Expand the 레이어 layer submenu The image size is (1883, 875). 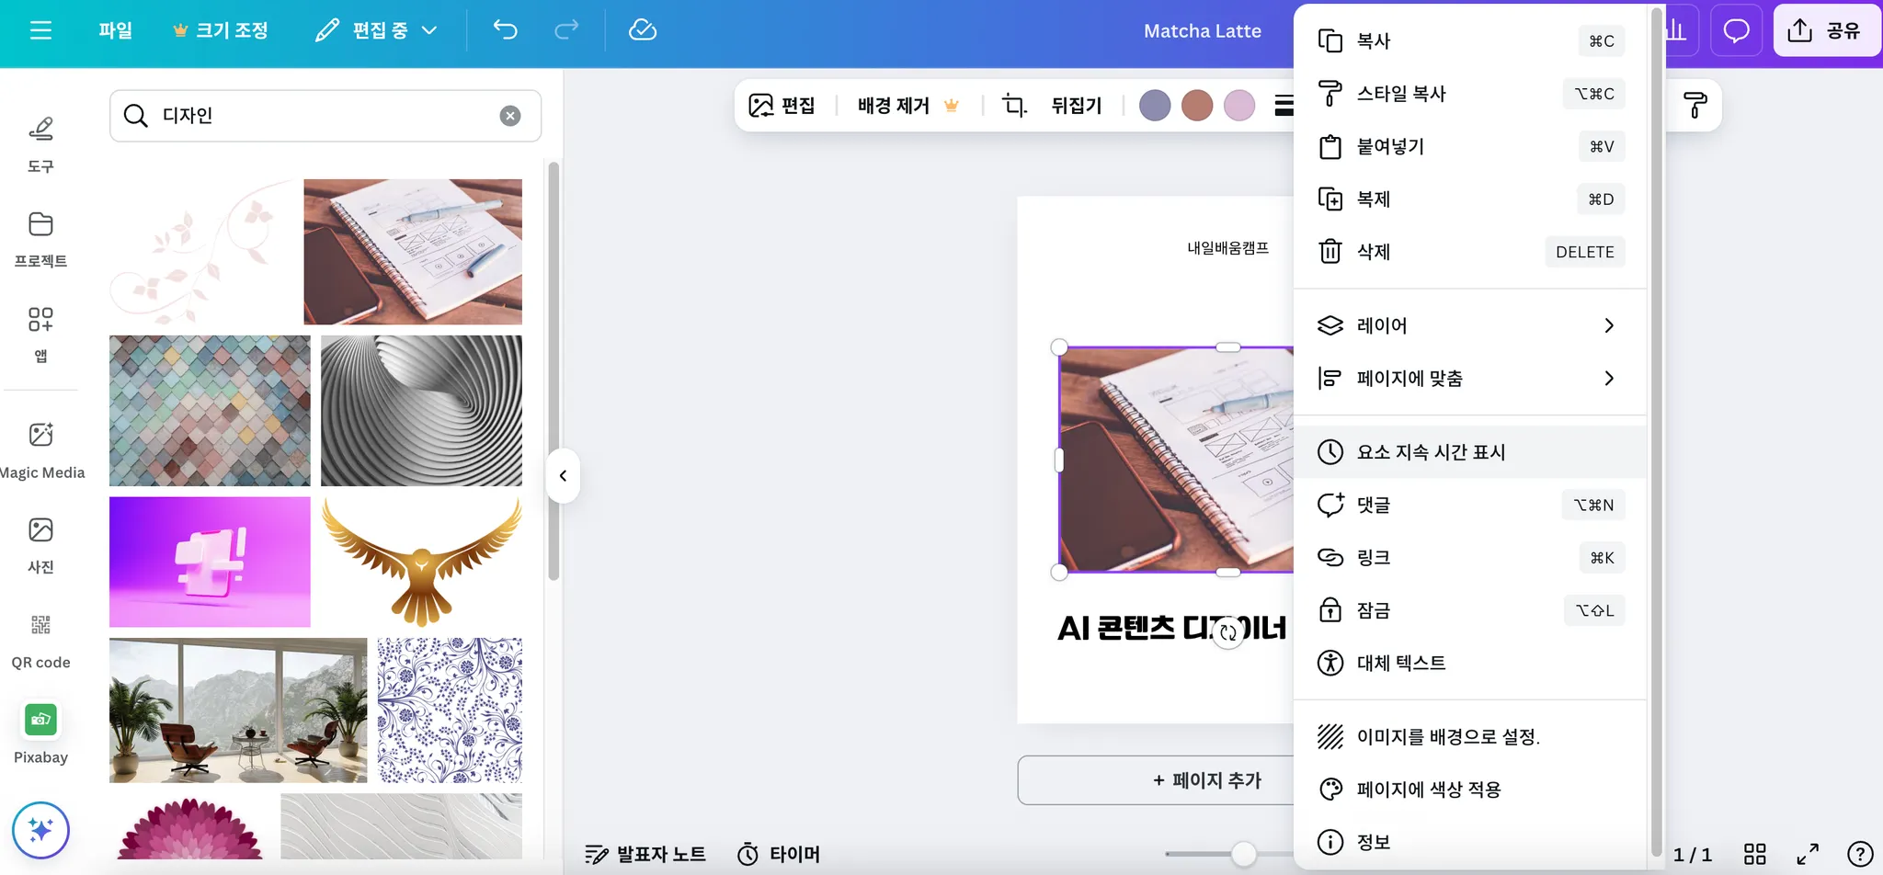click(1469, 325)
